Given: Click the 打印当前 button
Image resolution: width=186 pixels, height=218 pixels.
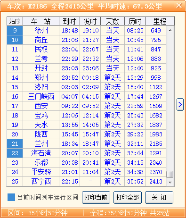Looking at the screenshot, I should 96,197.
